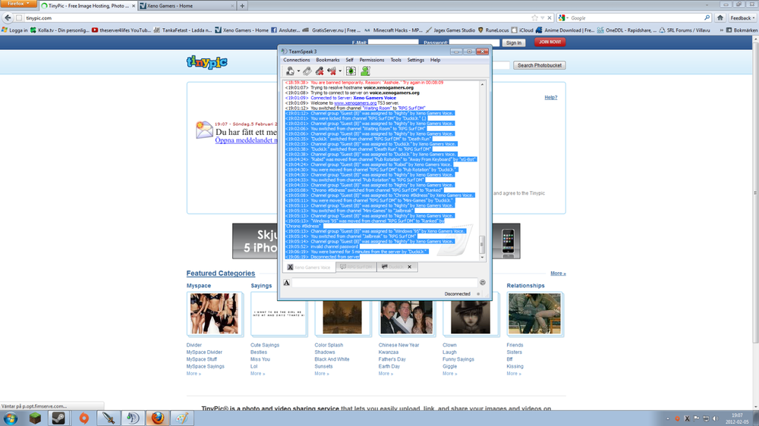The height and width of the screenshot is (426, 759).
Task: Close the private chat tab with its X
Action: coord(410,267)
